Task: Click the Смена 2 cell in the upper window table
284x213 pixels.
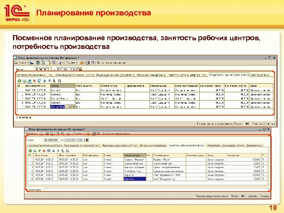Action: tap(63, 94)
